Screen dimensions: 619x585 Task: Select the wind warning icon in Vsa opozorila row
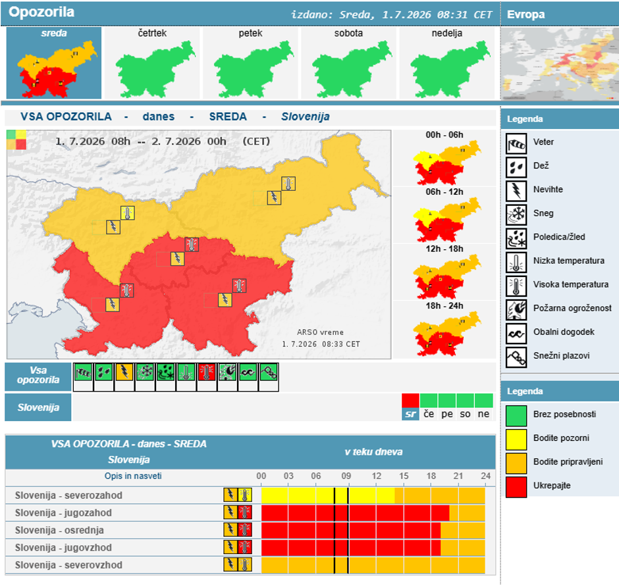[83, 372]
